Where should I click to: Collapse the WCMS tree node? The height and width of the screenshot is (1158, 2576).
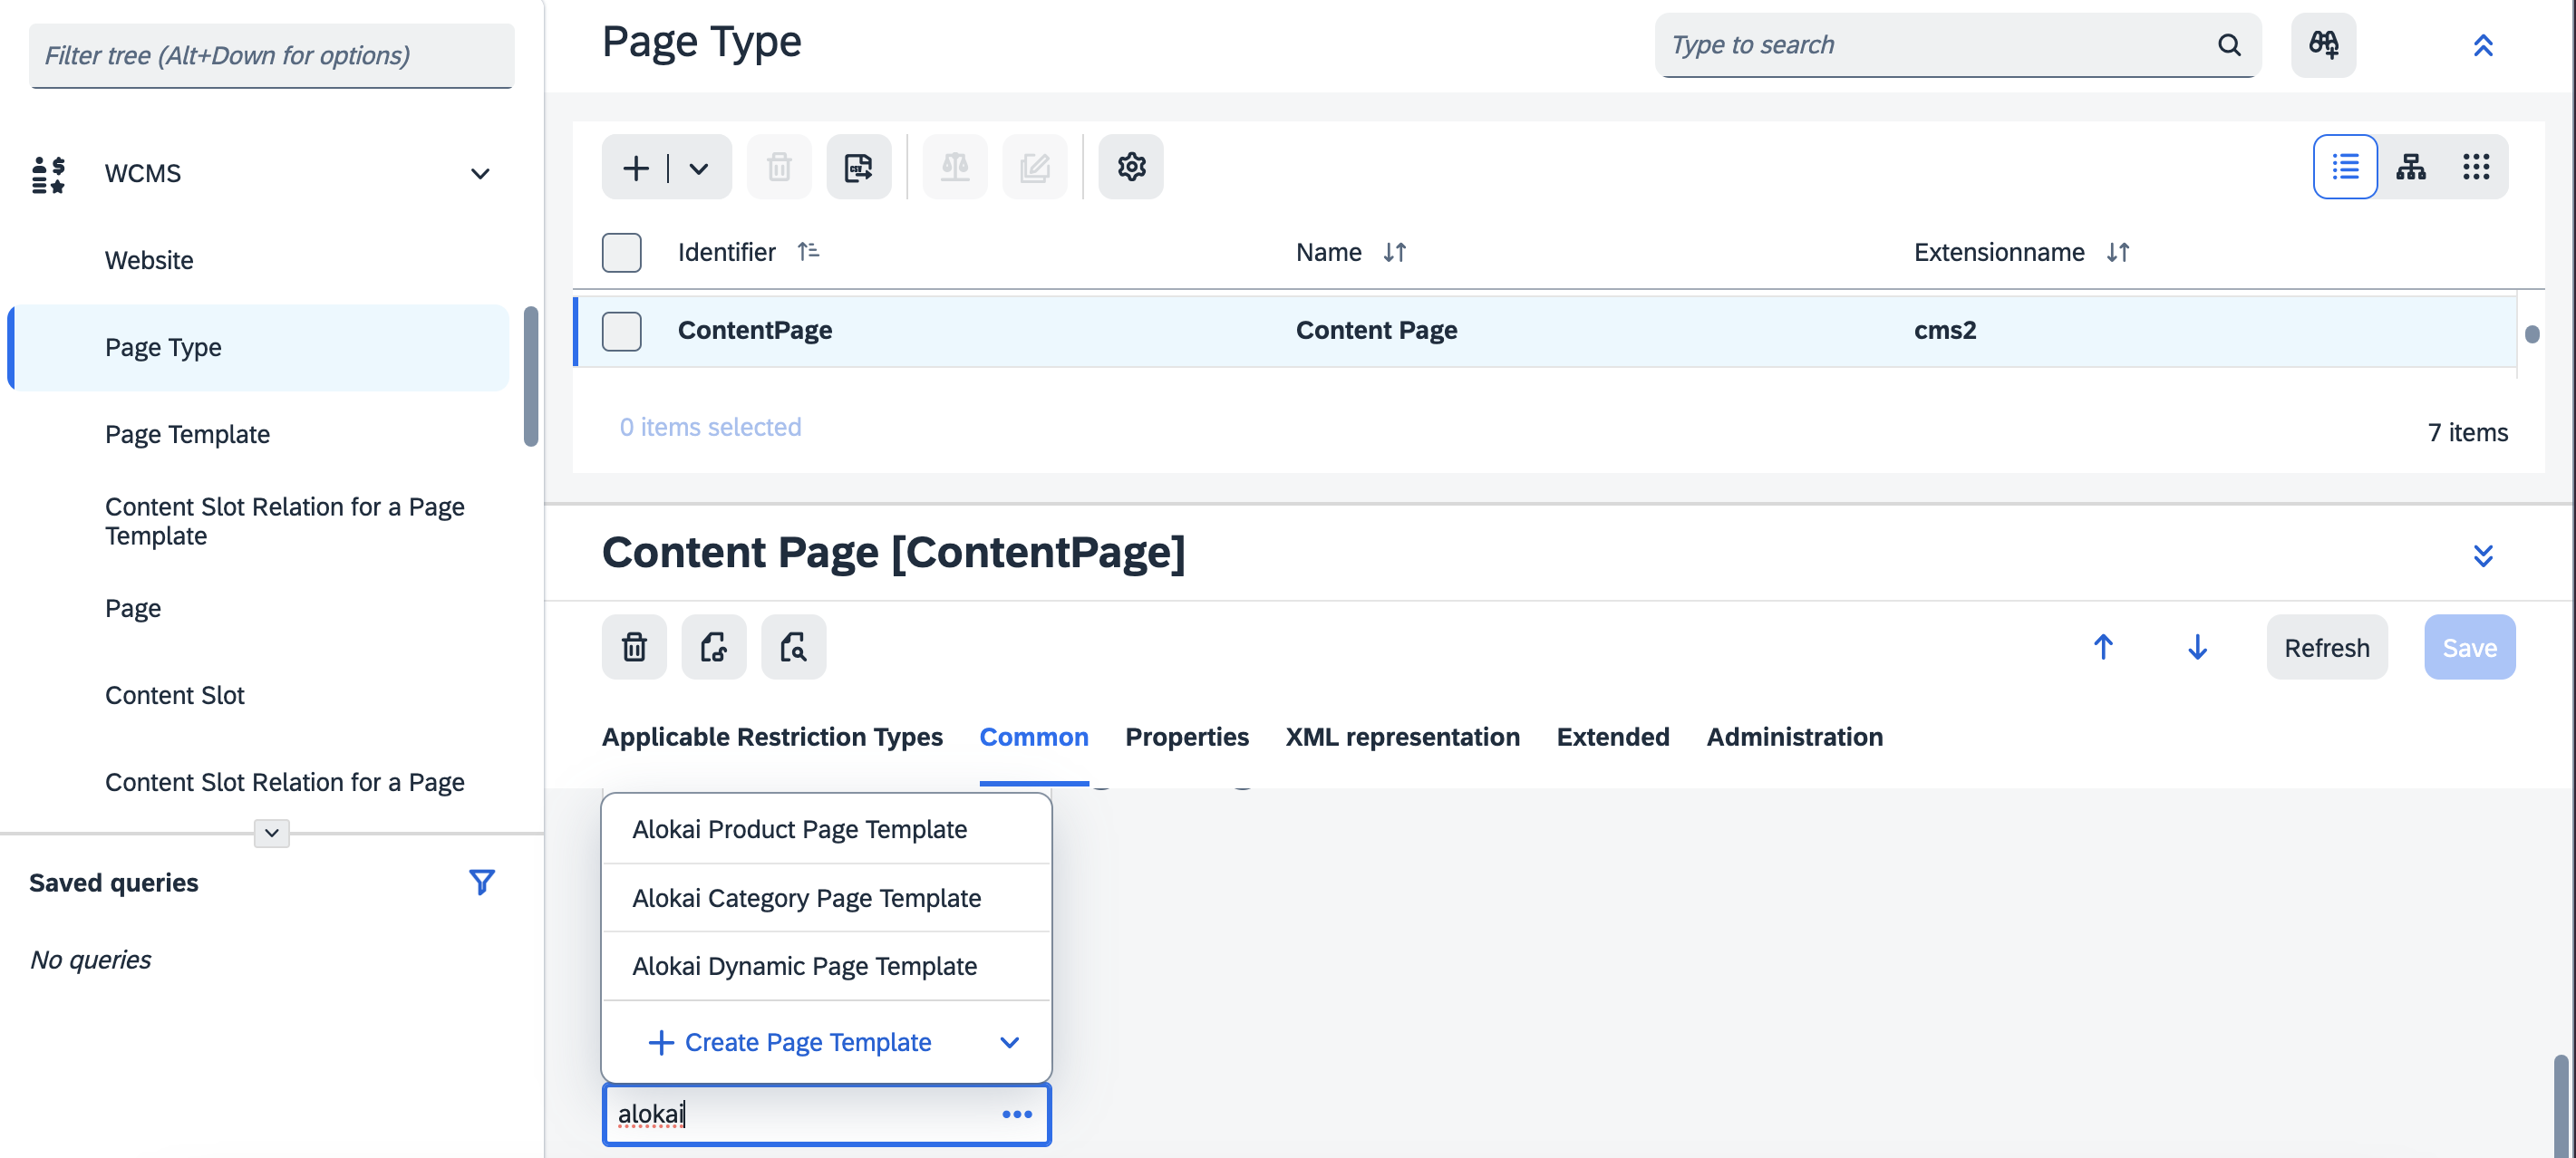pyautogui.click(x=480, y=174)
